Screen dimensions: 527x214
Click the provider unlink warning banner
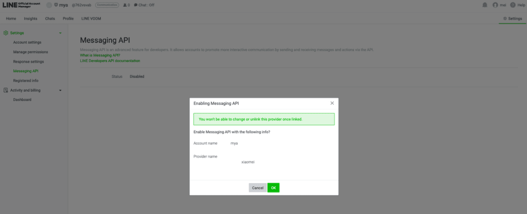coord(264,119)
